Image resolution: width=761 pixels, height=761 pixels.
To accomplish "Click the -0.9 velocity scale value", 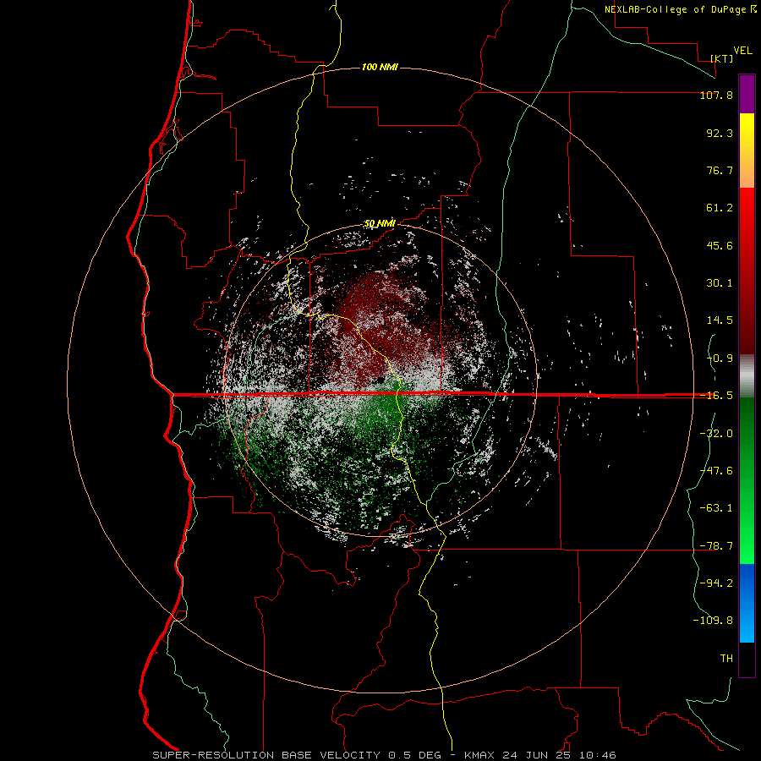I will click(x=720, y=359).
